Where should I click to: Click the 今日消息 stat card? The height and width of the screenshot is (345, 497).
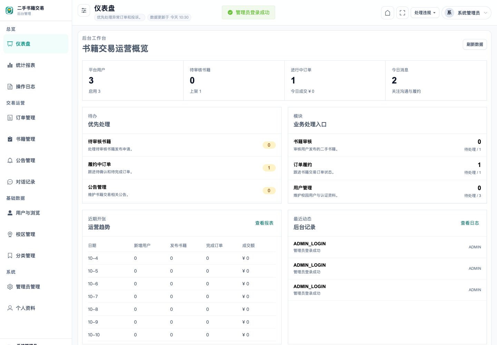pos(436,81)
